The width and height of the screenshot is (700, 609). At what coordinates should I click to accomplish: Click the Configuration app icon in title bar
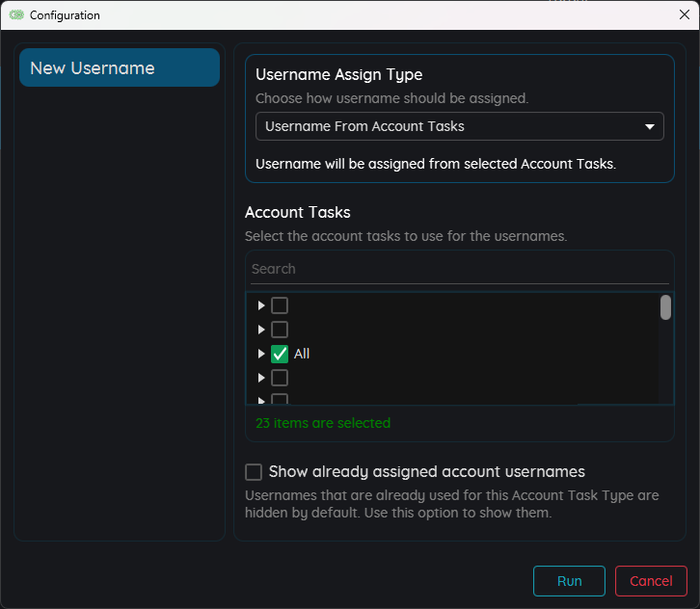click(16, 15)
